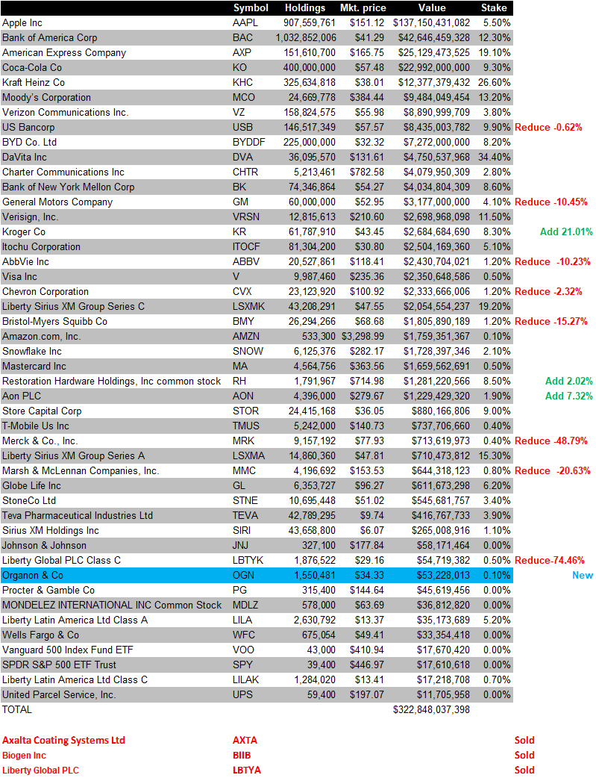596x778 pixels.
Task: Select the '$322,848,037,398' total value
Action: [431, 709]
